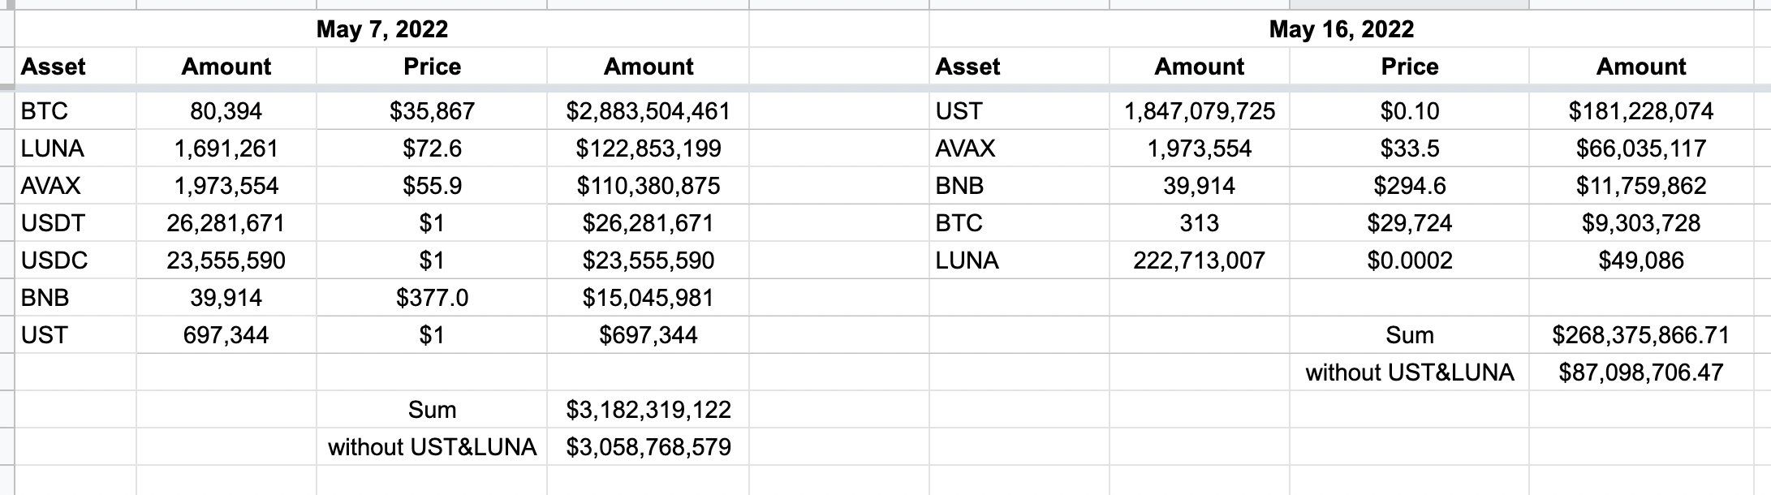This screenshot has width=1771, height=495.
Task: Select the cell showing $268,375,866.71
Action: coord(1640,335)
